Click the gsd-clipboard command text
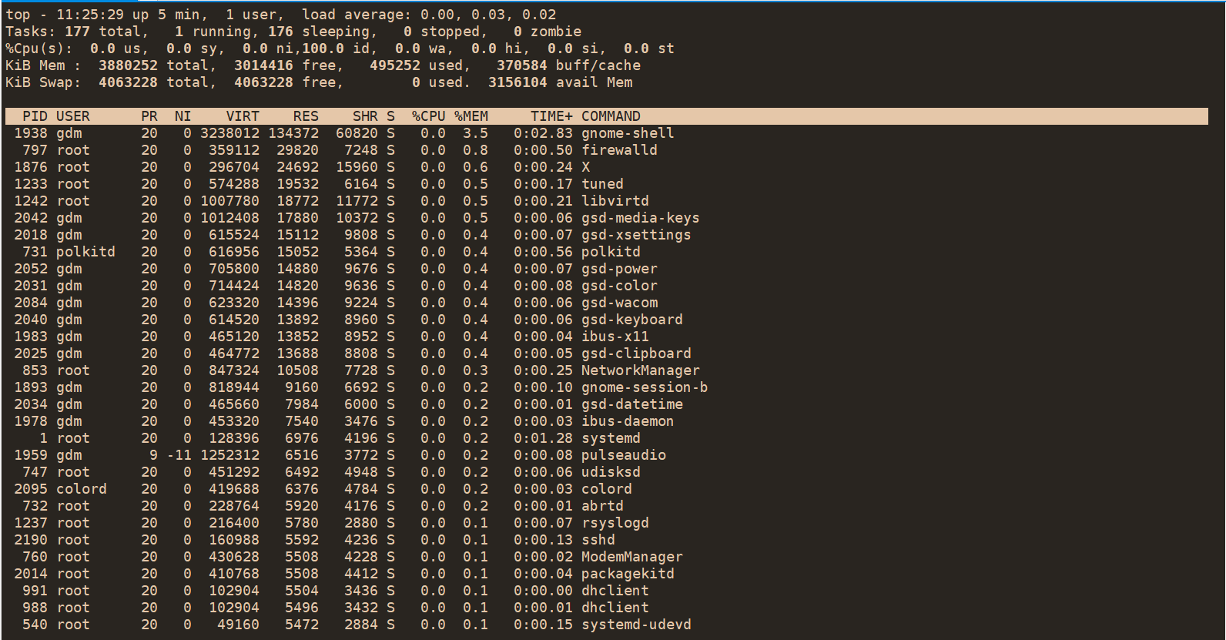 point(636,354)
